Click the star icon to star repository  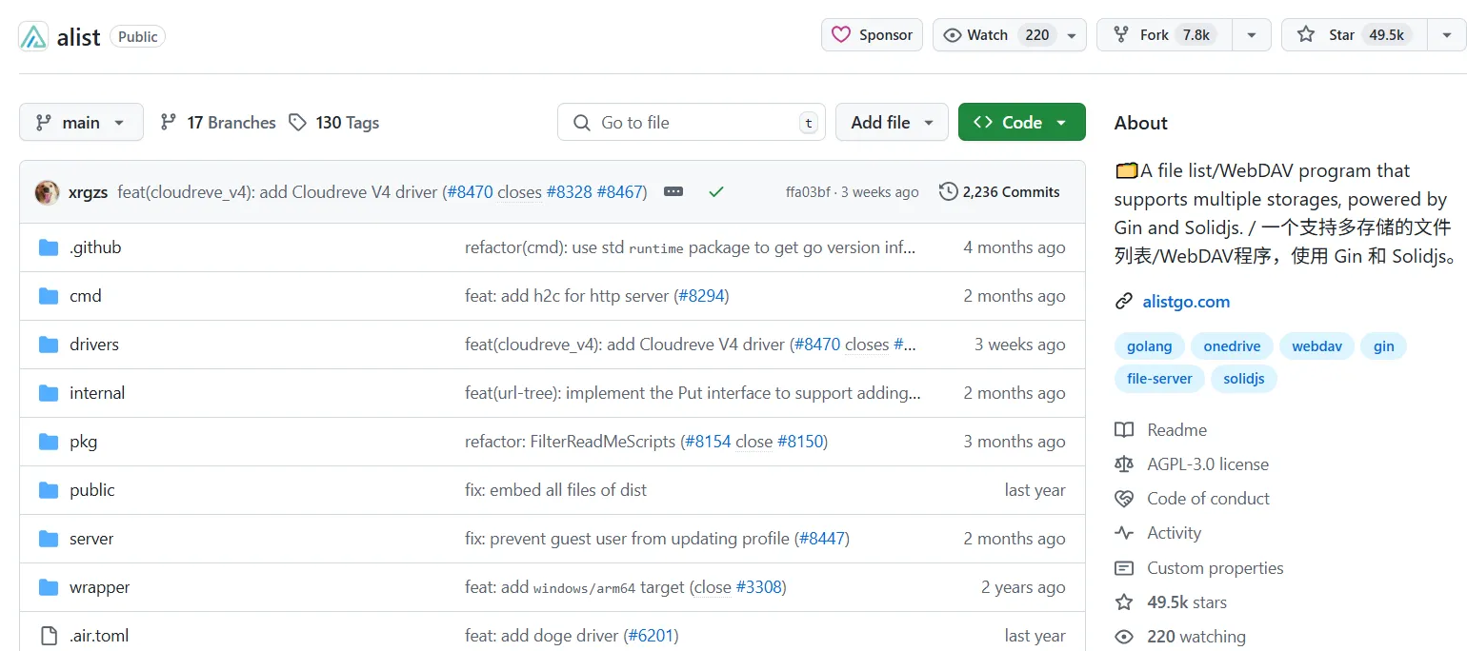[x=1306, y=35]
